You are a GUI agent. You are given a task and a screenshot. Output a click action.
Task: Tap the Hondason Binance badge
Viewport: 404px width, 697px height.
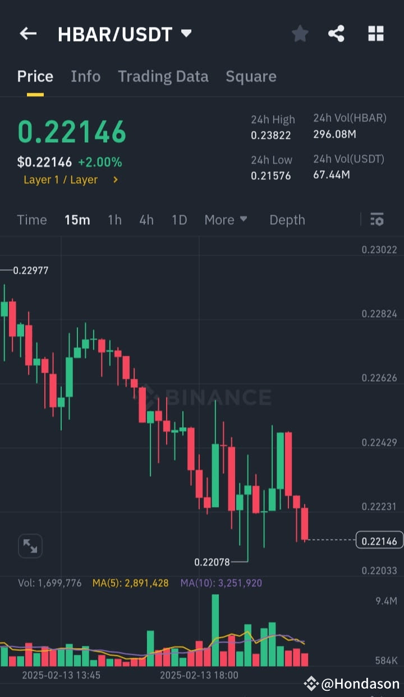click(353, 685)
